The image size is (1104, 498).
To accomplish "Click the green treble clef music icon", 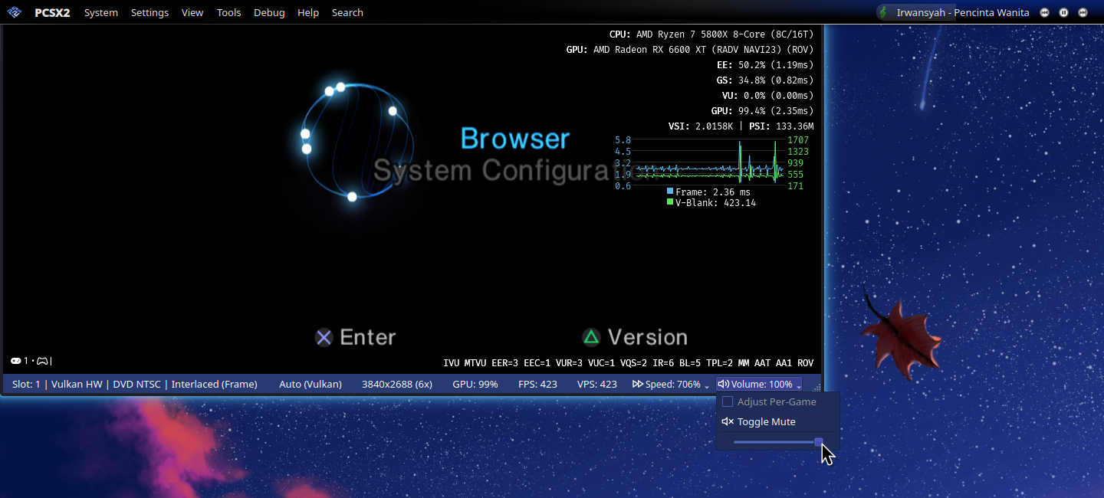I will click(884, 12).
